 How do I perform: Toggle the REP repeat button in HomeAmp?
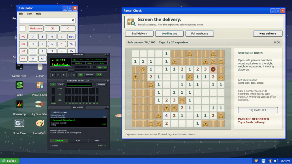(99, 75)
